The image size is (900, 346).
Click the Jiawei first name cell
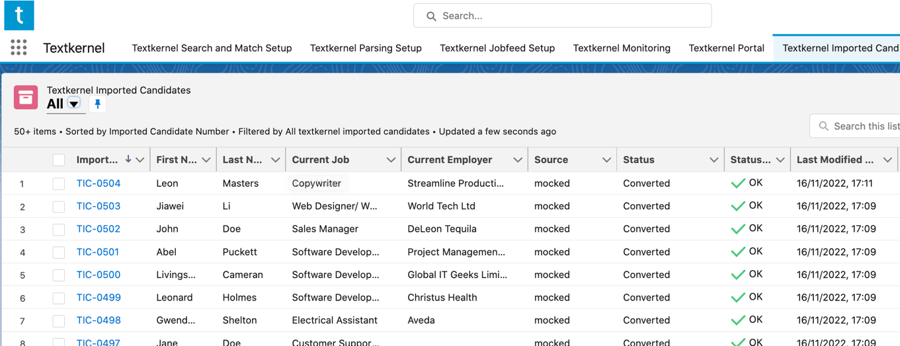(170, 206)
